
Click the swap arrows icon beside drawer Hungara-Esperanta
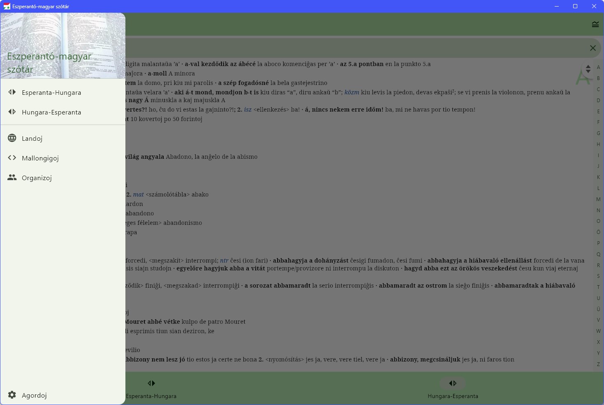[12, 112]
